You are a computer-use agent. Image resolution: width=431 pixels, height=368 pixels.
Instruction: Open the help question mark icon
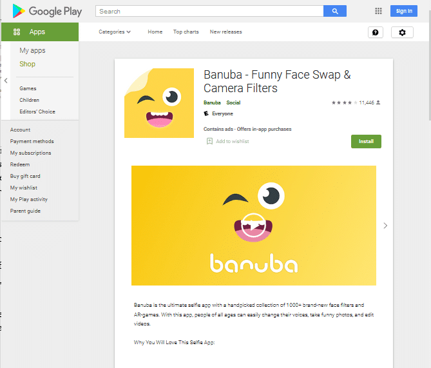(x=375, y=32)
